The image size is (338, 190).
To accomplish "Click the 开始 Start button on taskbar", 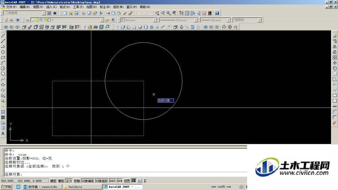I will point(6,187).
